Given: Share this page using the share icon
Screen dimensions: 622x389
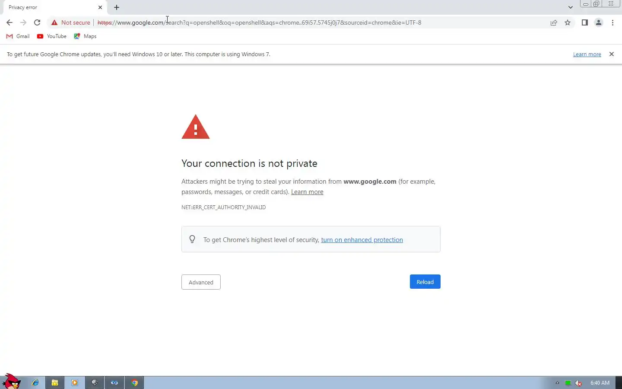Looking at the screenshot, I should pos(554,22).
